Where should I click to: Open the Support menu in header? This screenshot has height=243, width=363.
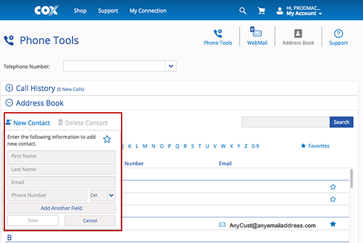click(x=108, y=11)
